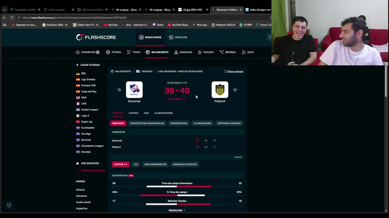The height and width of the screenshot is (218, 389).
Task: Select Estadísticas Individuales sub-tab
Action: coord(147,123)
